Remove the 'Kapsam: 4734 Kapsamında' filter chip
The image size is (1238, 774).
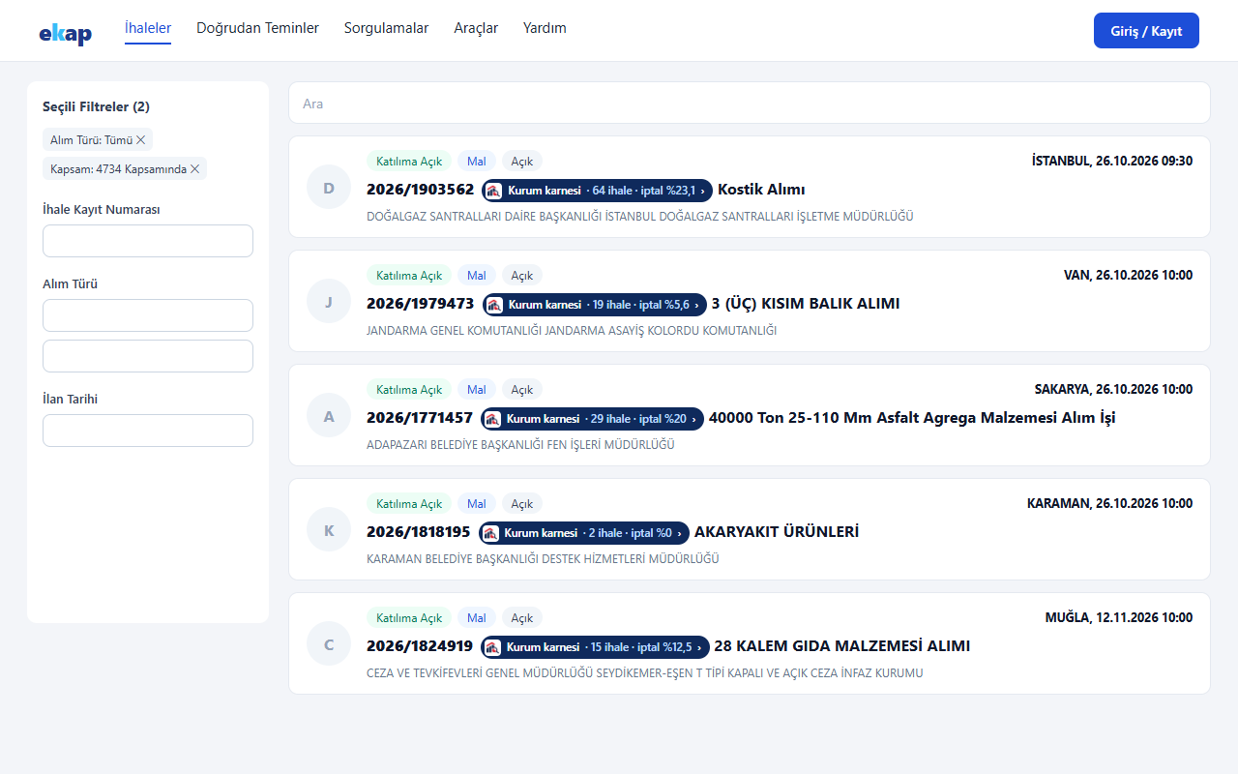click(194, 169)
